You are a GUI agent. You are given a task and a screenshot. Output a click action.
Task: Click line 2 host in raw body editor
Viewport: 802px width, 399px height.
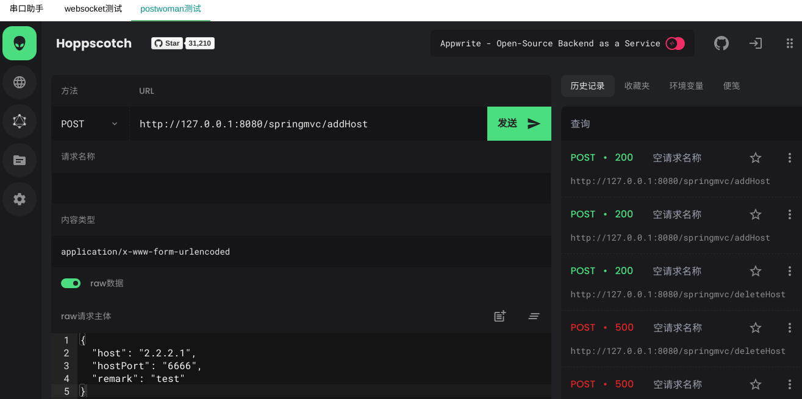[x=145, y=353]
